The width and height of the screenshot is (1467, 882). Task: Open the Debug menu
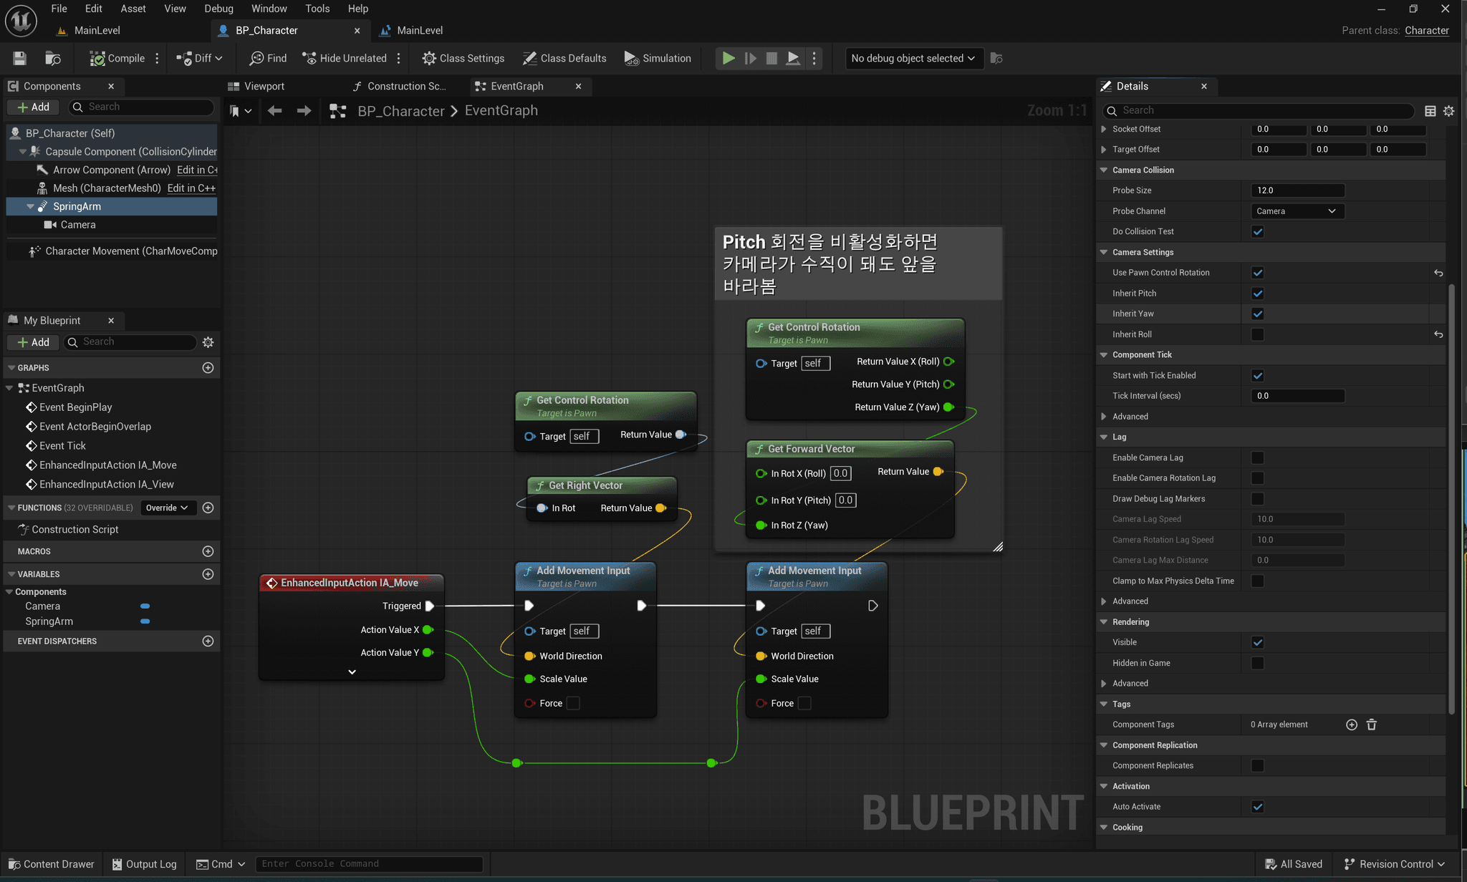(218, 9)
